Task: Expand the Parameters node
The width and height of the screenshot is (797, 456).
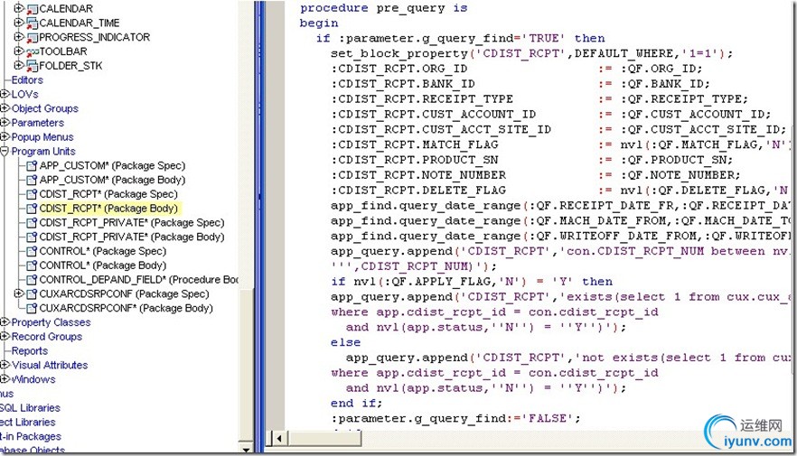Action: tap(5, 123)
